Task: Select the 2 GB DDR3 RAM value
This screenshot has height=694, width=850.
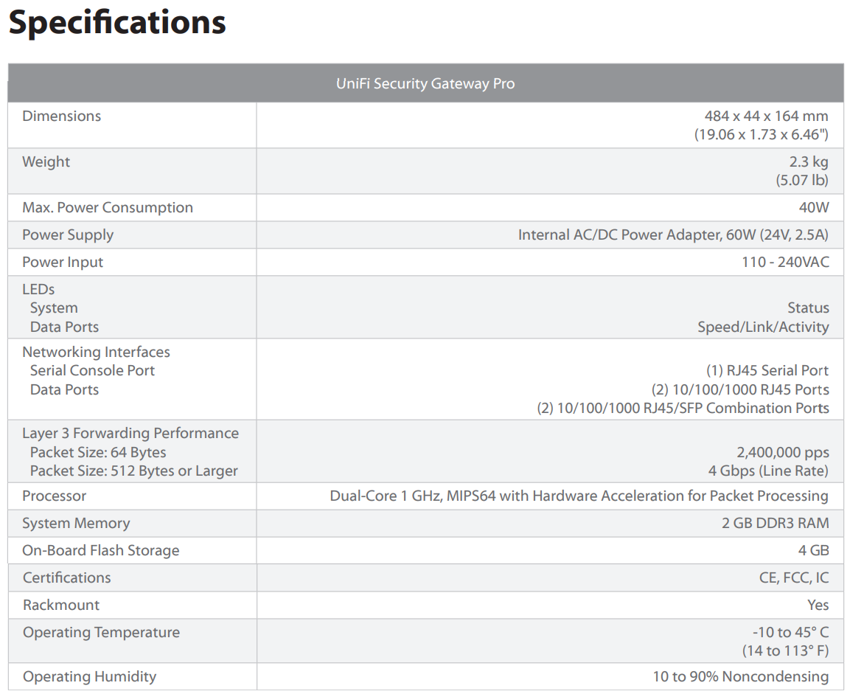Action: pos(776,523)
